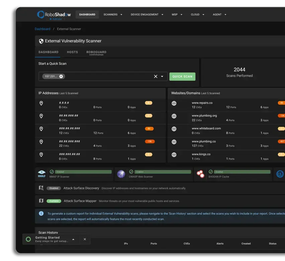Open the Attack Surface Mapper map icon

41,201
